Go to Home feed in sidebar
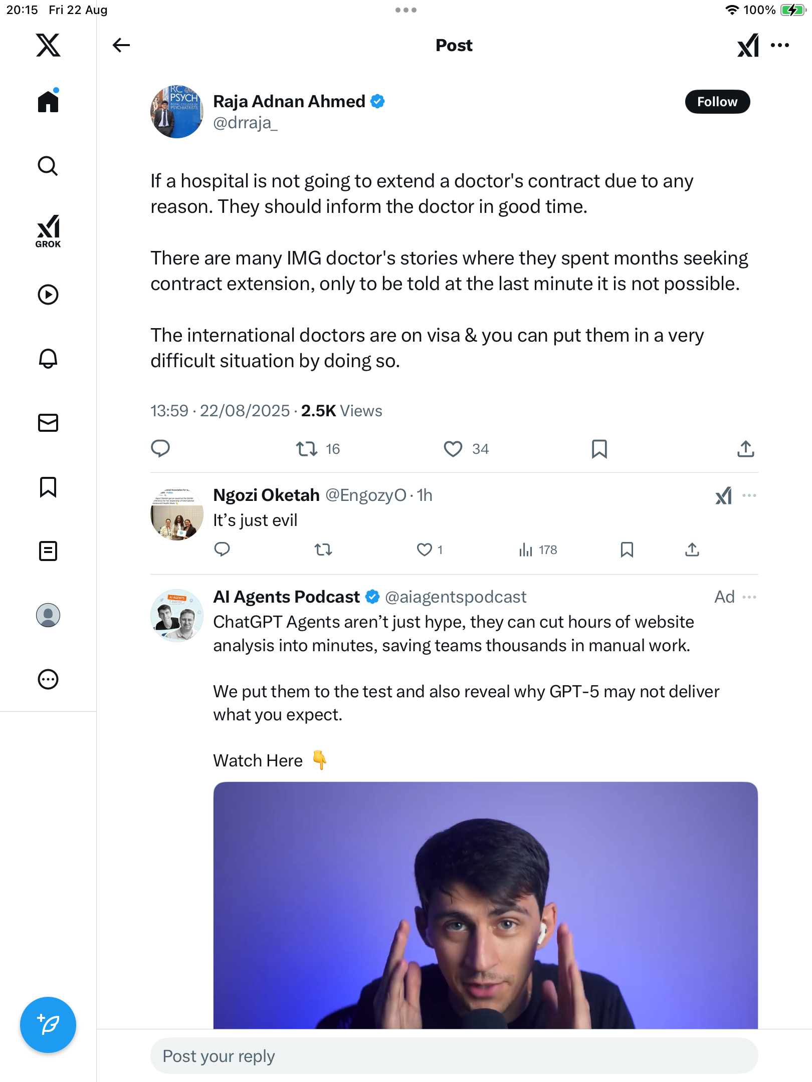 click(x=48, y=102)
